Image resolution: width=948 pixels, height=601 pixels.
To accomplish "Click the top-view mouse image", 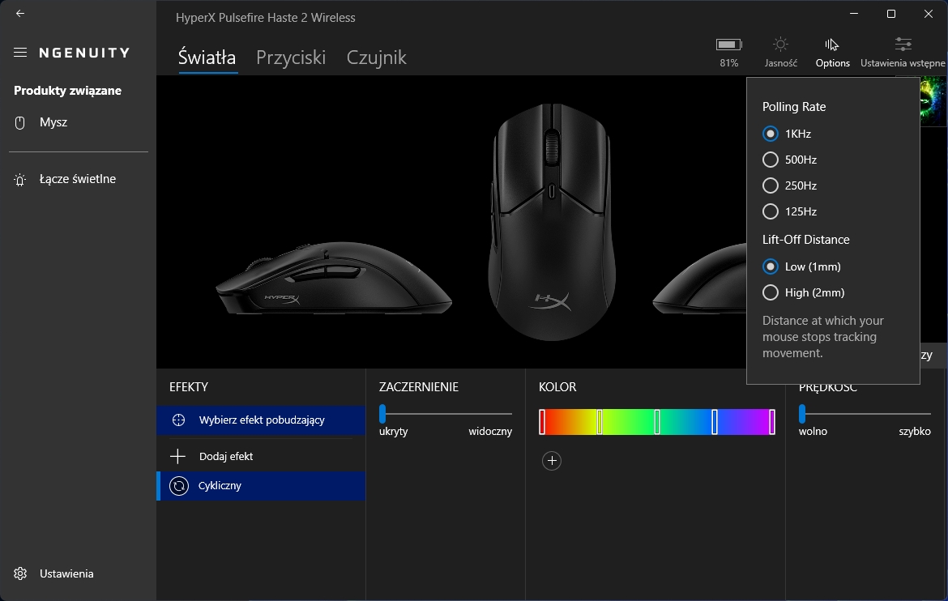I will pos(552,221).
